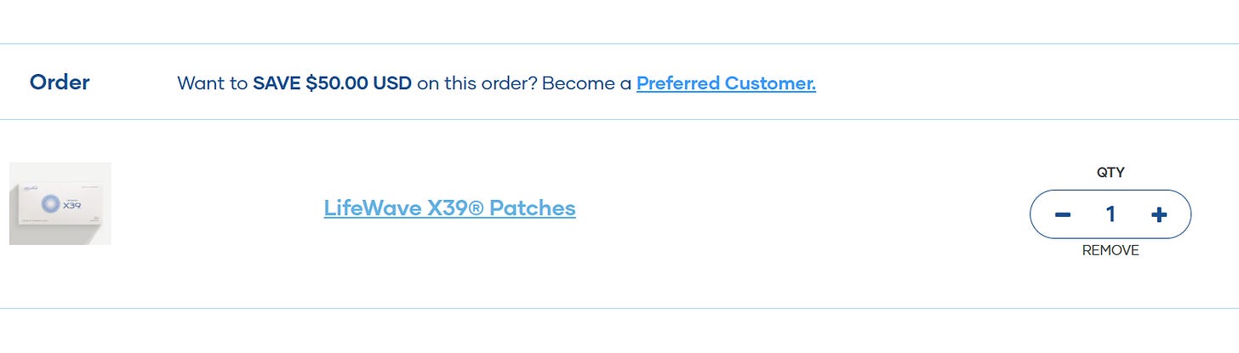The image size is (1239, 353).
Task: Open the LifeWave X39 product box thumbnail
Action: (x=60, y=204)
